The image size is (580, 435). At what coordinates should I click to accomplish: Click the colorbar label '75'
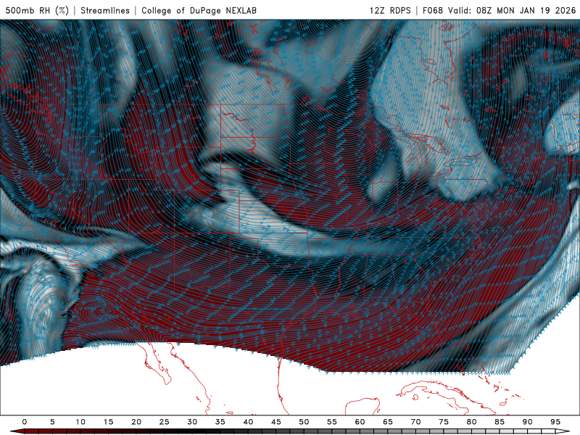pos(444,422)
